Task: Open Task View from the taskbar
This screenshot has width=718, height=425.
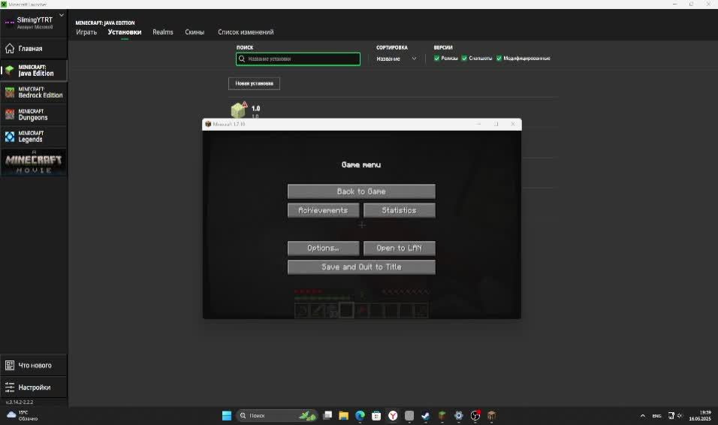Action: click(327, 415)
